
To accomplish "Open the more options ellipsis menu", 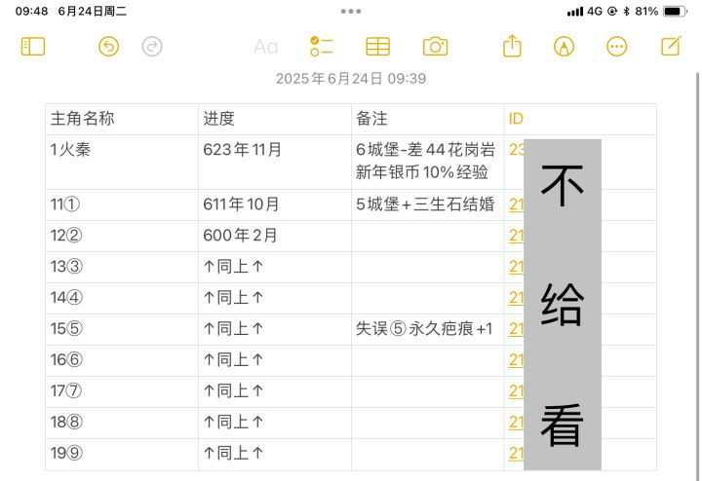I will pos(616,47).
